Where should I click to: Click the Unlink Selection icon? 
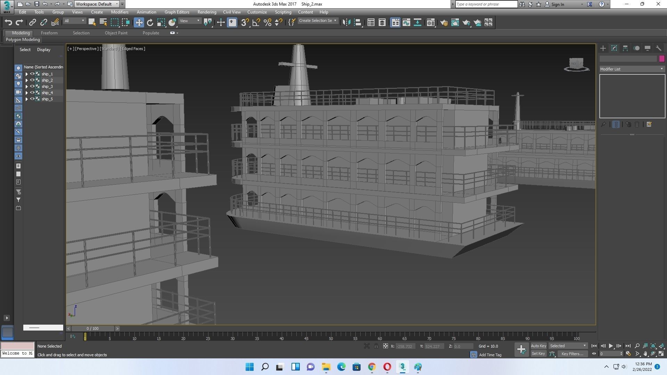click(43, 23)
